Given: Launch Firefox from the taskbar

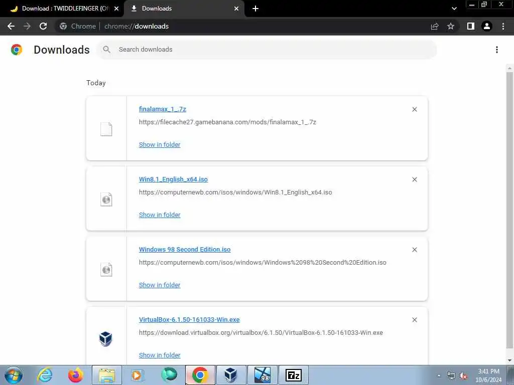Looking at the screenshot, I should pyautogui.click(x=75, y=375).
